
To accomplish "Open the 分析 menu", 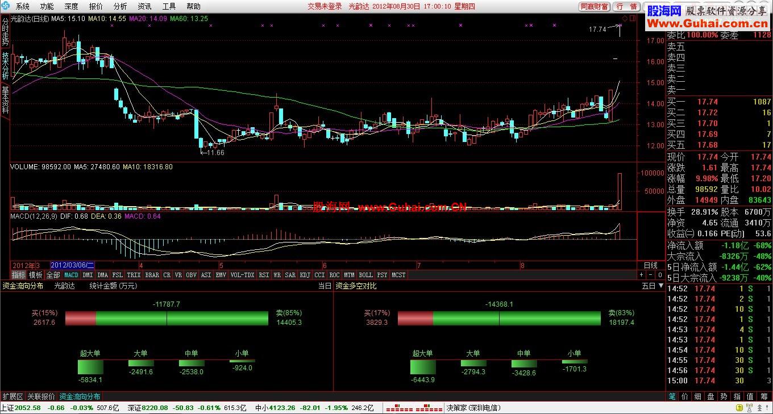I will click(x=120, y=7).
